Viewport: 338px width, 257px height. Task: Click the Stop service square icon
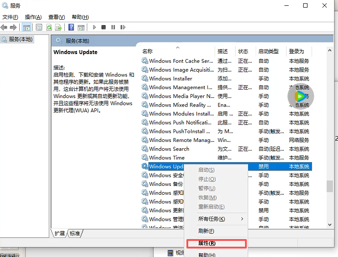[x=104, y=27]
